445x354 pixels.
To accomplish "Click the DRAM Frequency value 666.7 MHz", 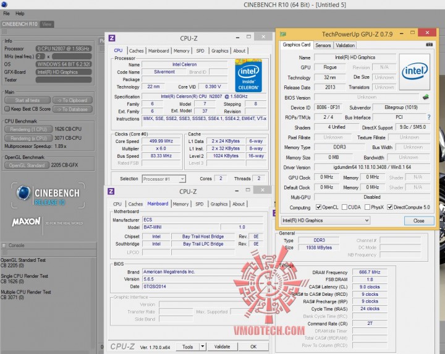I will (370, 272).
